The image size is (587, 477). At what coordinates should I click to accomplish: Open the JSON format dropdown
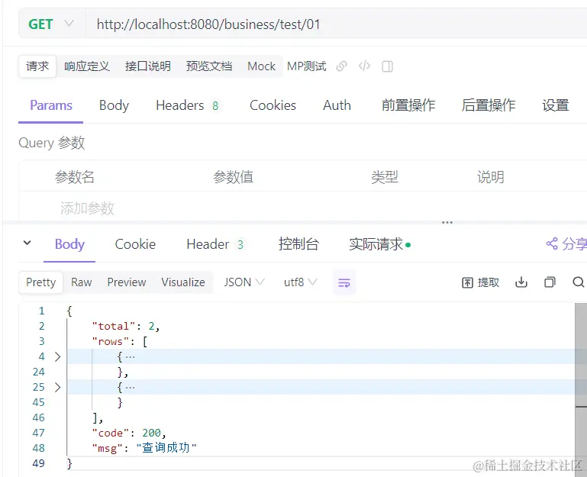[x=244, y=282]
